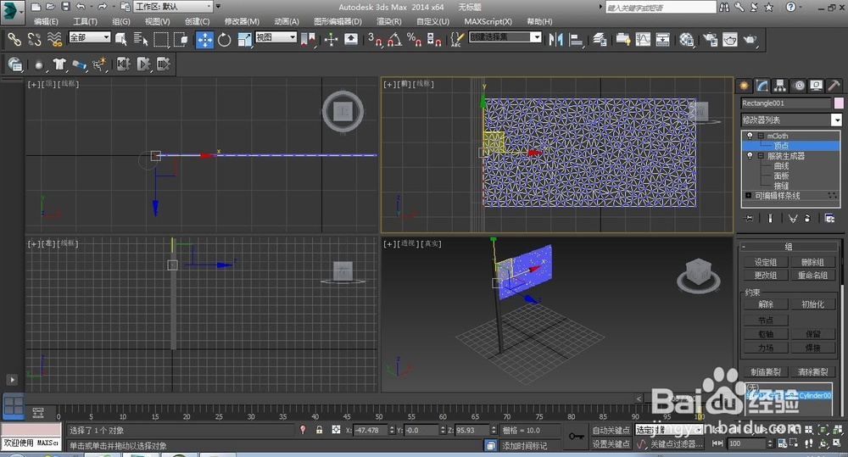848x457 pixels.
Task: Switch to the Hierarchy command panel tab
Action: click(x=780, y=86)
